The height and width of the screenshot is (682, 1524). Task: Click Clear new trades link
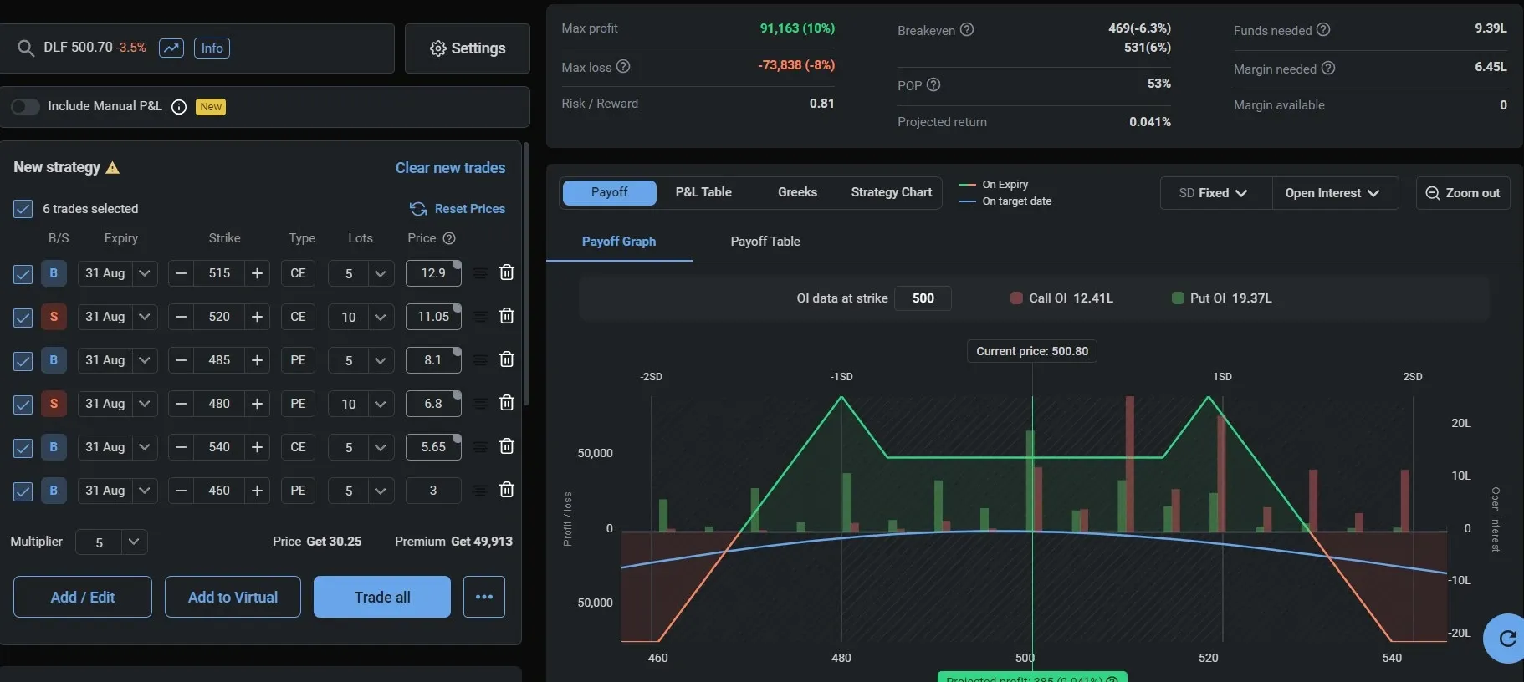click(450, 168)
